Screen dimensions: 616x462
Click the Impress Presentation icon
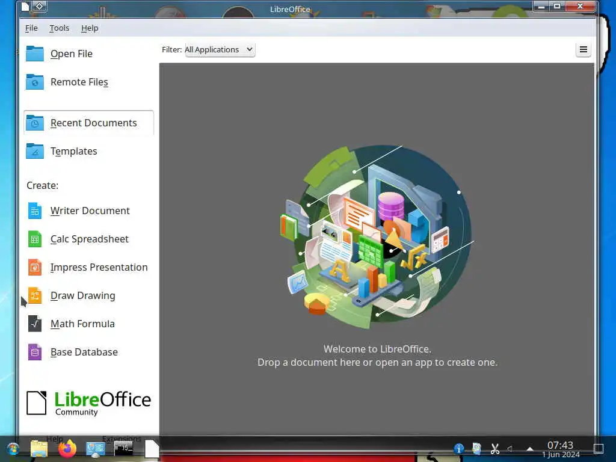pos(34,267)
